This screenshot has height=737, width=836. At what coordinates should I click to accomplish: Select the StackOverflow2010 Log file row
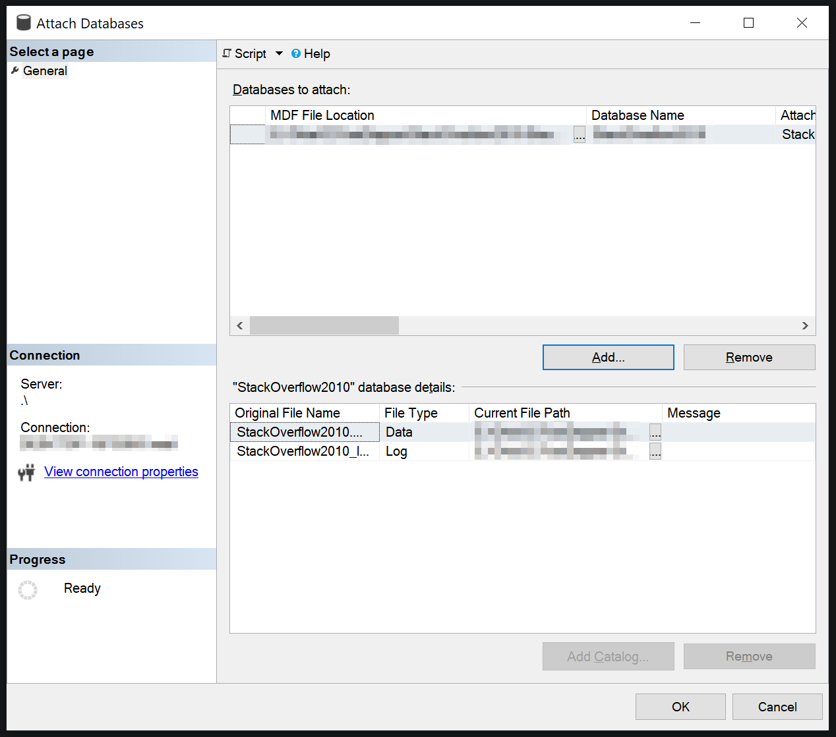pyautogui.click(x=304, y=451)
